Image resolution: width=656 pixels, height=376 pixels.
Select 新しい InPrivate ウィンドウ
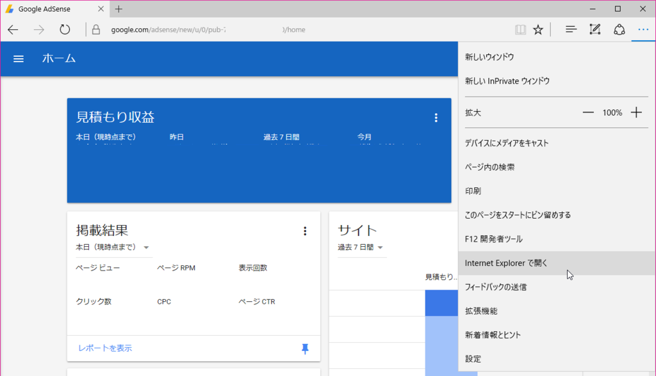[x=557, y=81]
